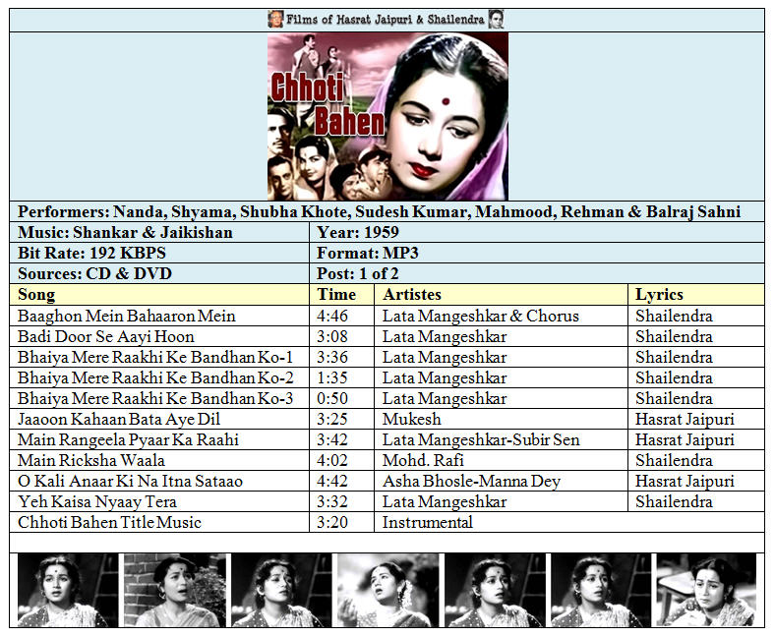Select 'Bhaiya Mere Raakhi Ke Bandhan Ko-1'
The image size is (775, 637).
coord(155,357)
